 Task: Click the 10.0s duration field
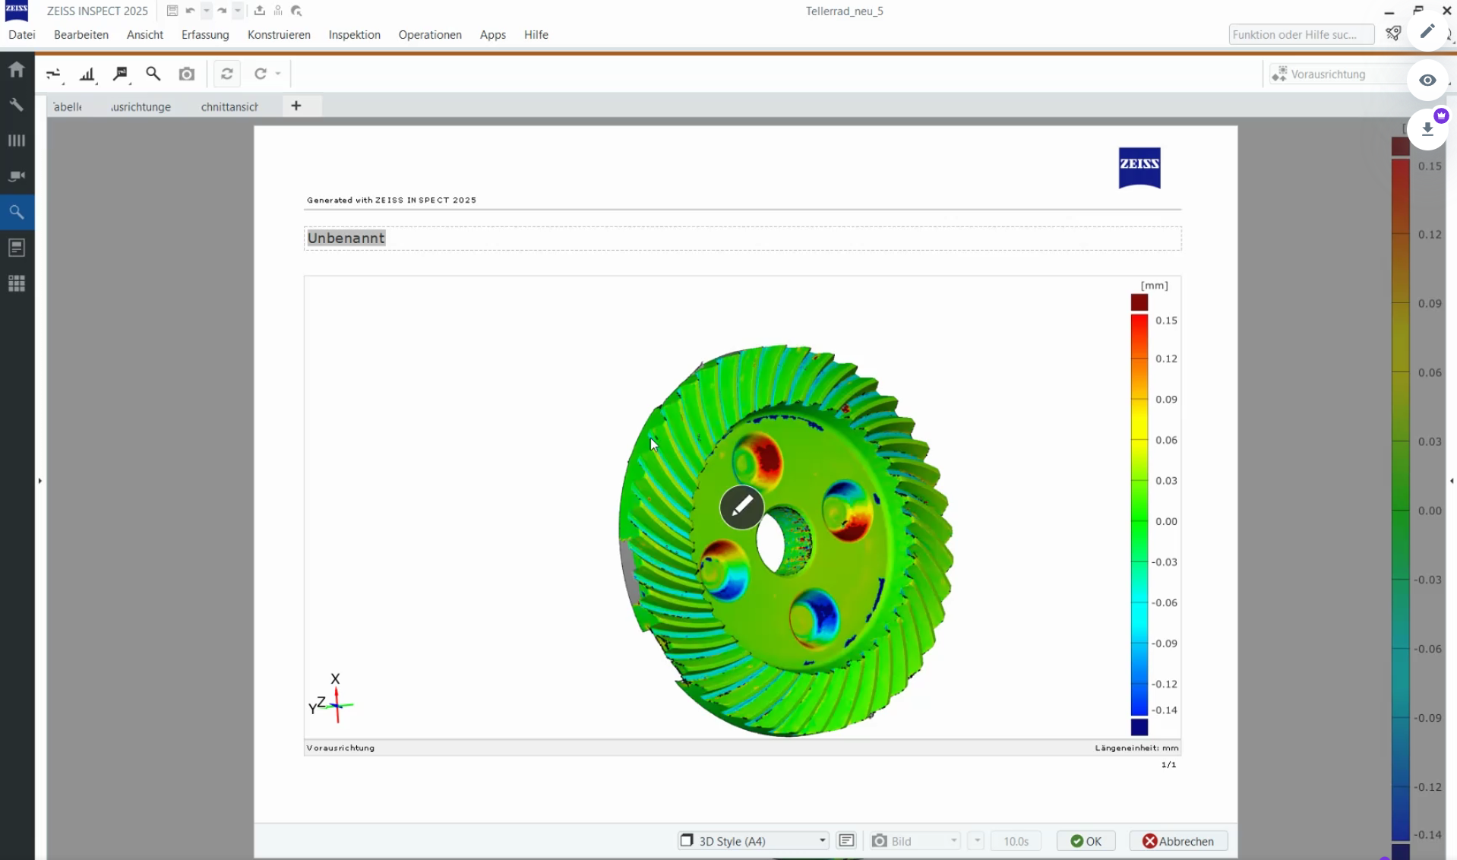click(x=1016, y=841)
